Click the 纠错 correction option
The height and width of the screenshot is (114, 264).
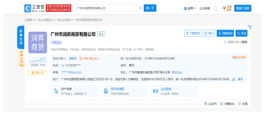click(x=243, y=104)
